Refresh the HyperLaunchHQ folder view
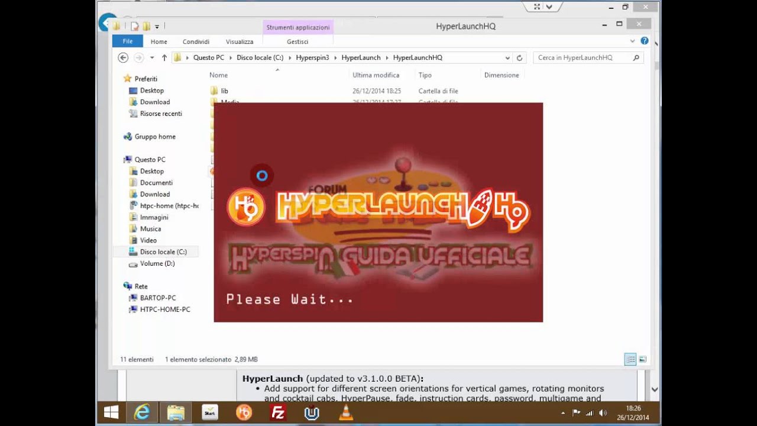757x426 pixels. pyautogui.click(x=520, y=57)
